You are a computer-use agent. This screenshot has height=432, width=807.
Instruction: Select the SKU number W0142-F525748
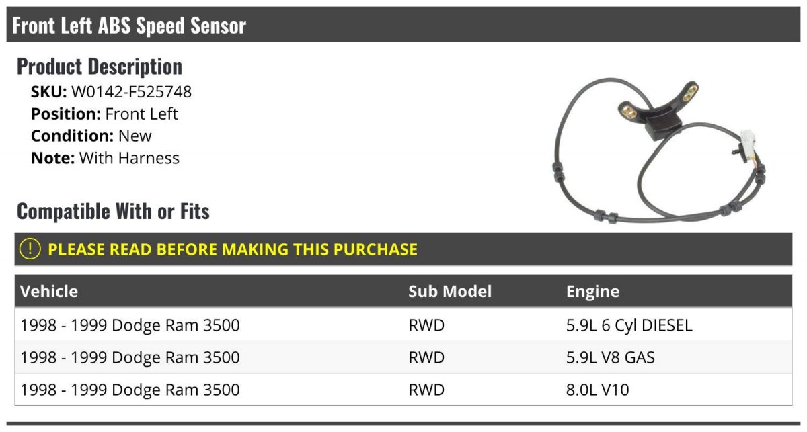[132, 91]
